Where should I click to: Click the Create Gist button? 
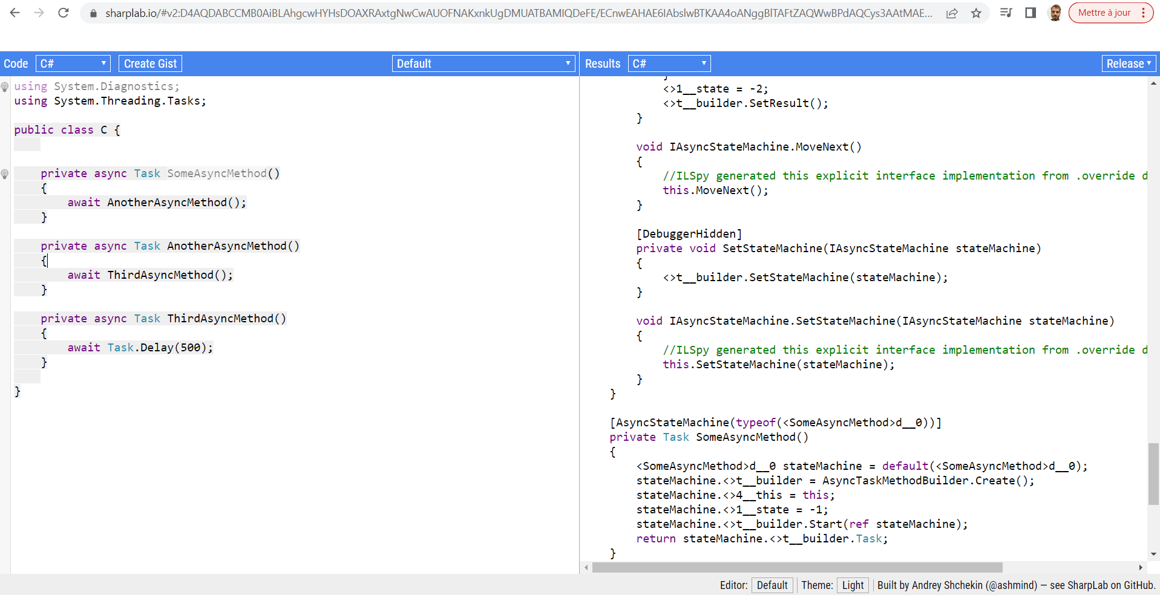[149, 63]
